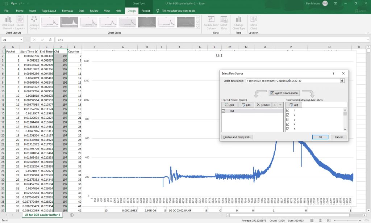371x223 pixels.
Task: Confirm dialog with OK button
Action: (320, 137)
